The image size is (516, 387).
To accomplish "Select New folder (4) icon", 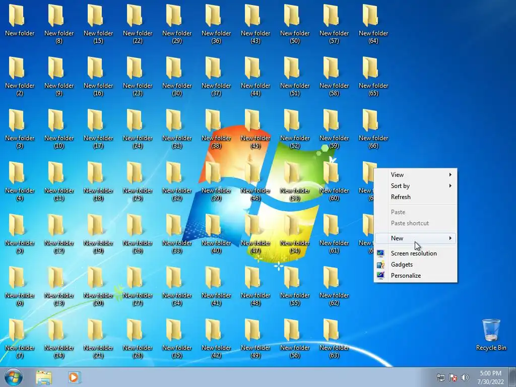I will click(x=16, y=173).
